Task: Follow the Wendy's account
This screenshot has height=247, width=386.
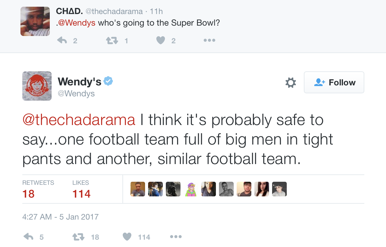Action: tap(334, 82)
